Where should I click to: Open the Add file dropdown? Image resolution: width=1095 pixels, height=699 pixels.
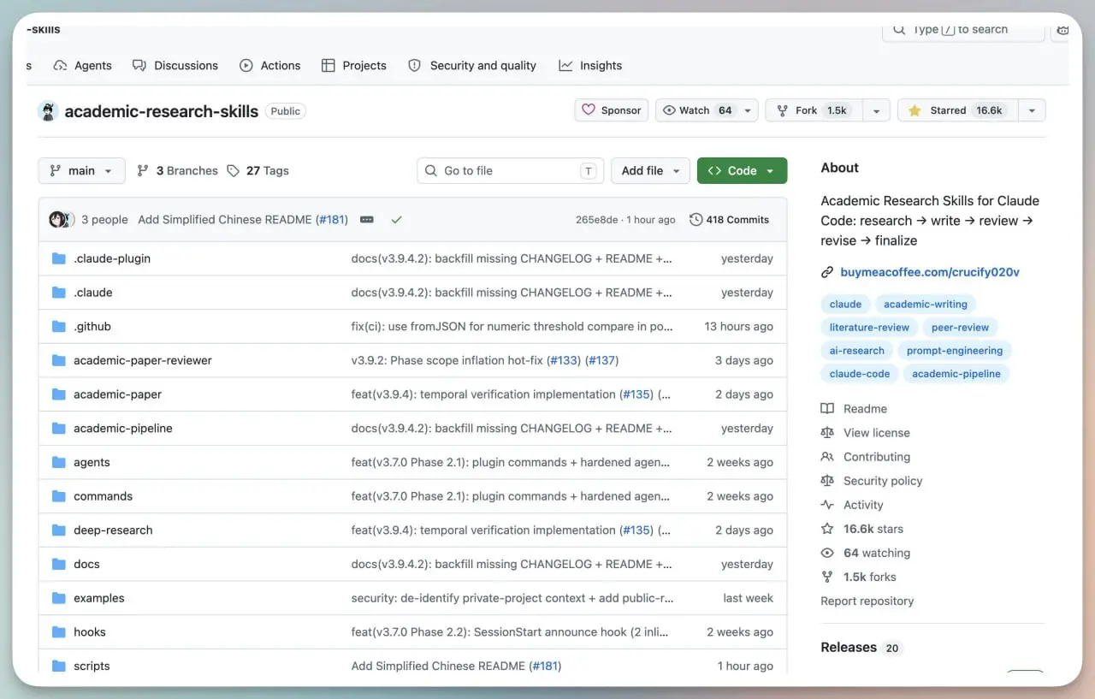point(650,170)
